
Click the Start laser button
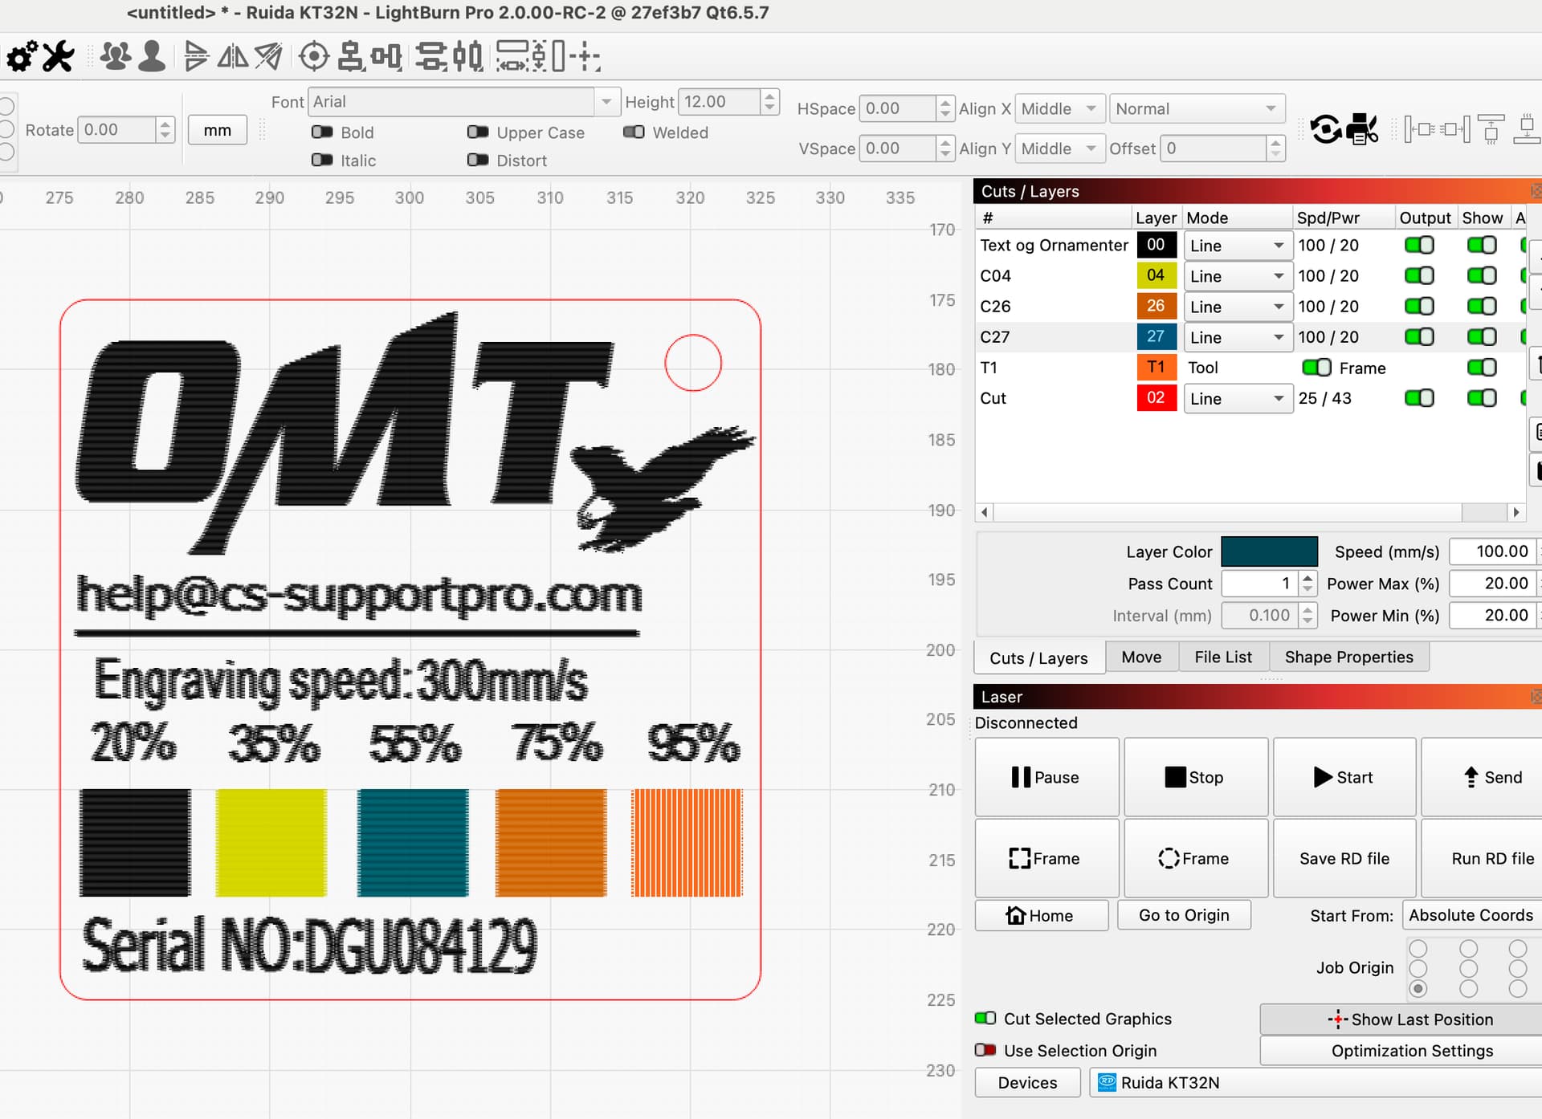pos(1344,776)
